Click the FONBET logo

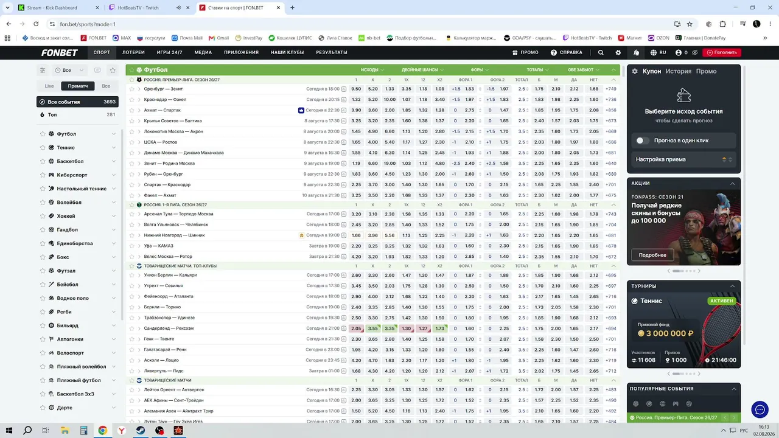(x=60, y=52)
